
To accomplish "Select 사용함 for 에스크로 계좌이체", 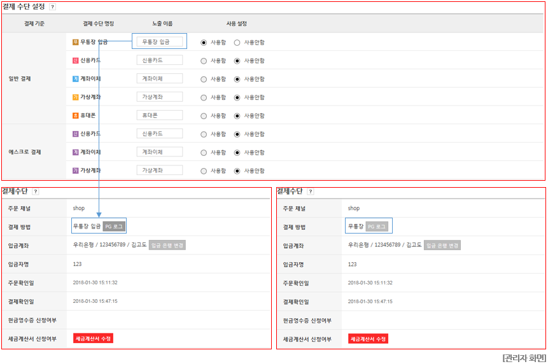I will (x=204, y=153).
